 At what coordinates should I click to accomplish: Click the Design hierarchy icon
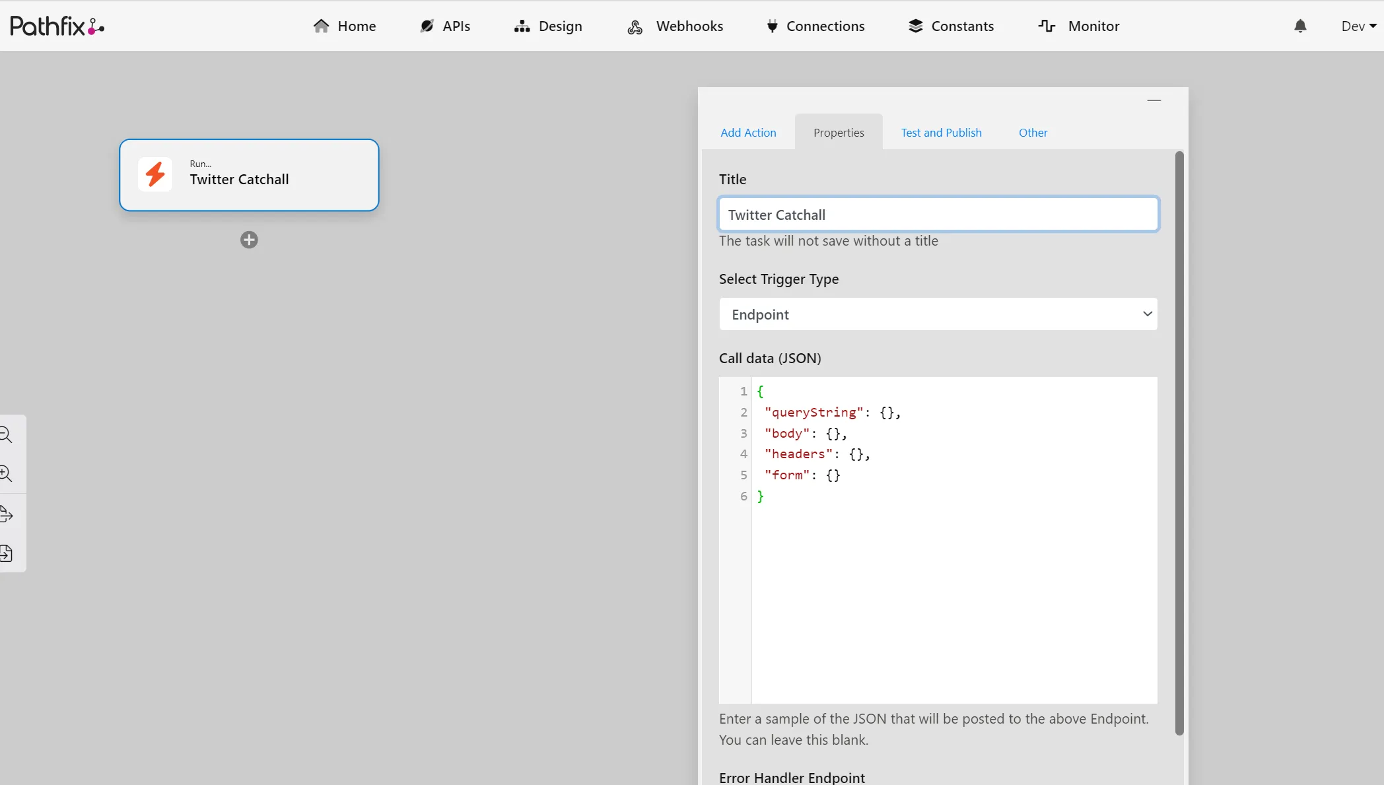pyautogui.click(x=522, y=26)
